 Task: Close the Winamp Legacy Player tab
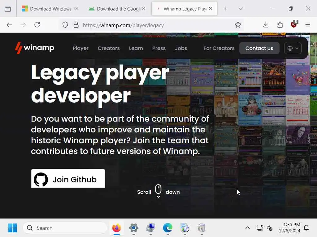pos(211,9)
